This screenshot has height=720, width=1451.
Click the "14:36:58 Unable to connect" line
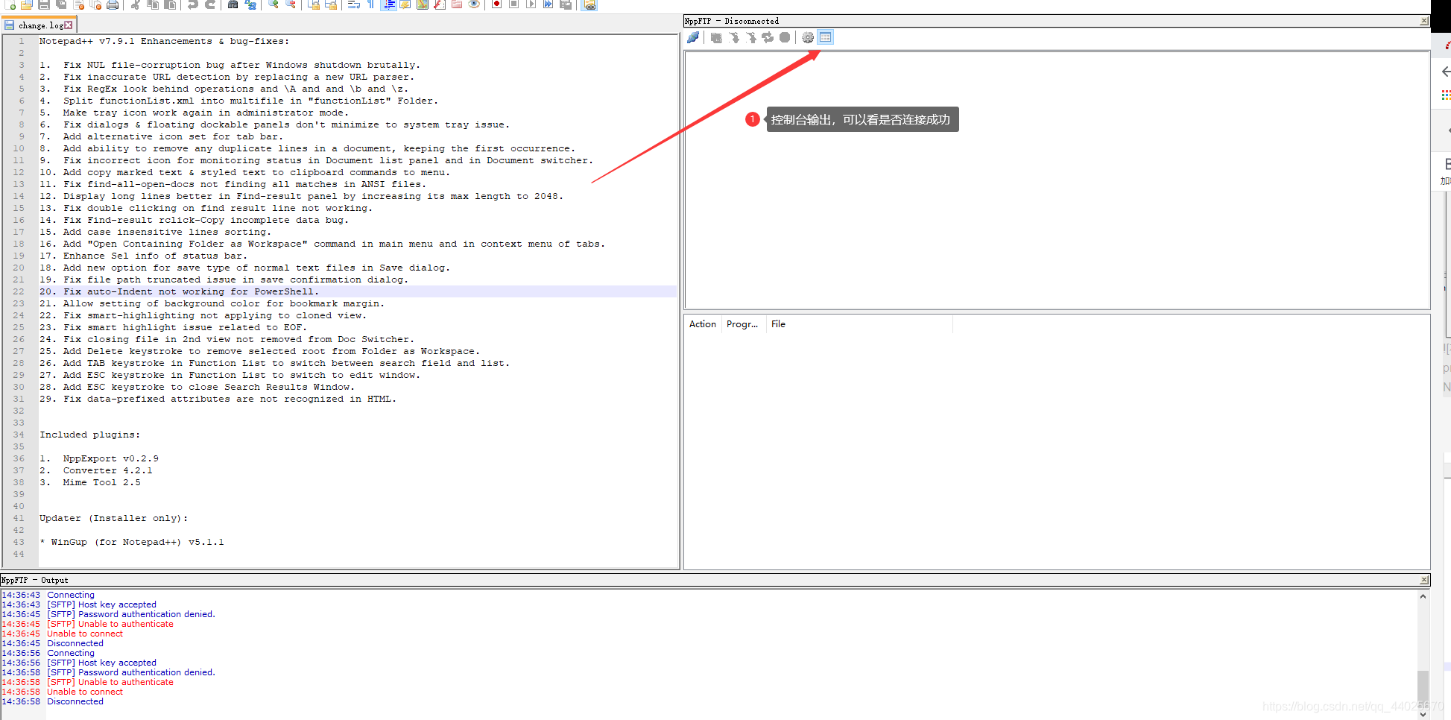[62, 692]
